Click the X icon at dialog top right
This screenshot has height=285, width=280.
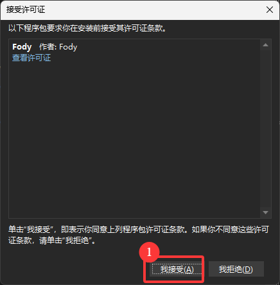coord(270,10)
